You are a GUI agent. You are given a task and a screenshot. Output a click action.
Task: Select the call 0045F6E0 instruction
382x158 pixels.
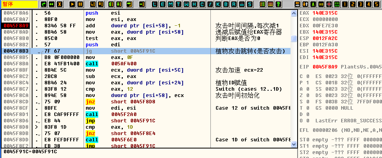tap(111, 140)
